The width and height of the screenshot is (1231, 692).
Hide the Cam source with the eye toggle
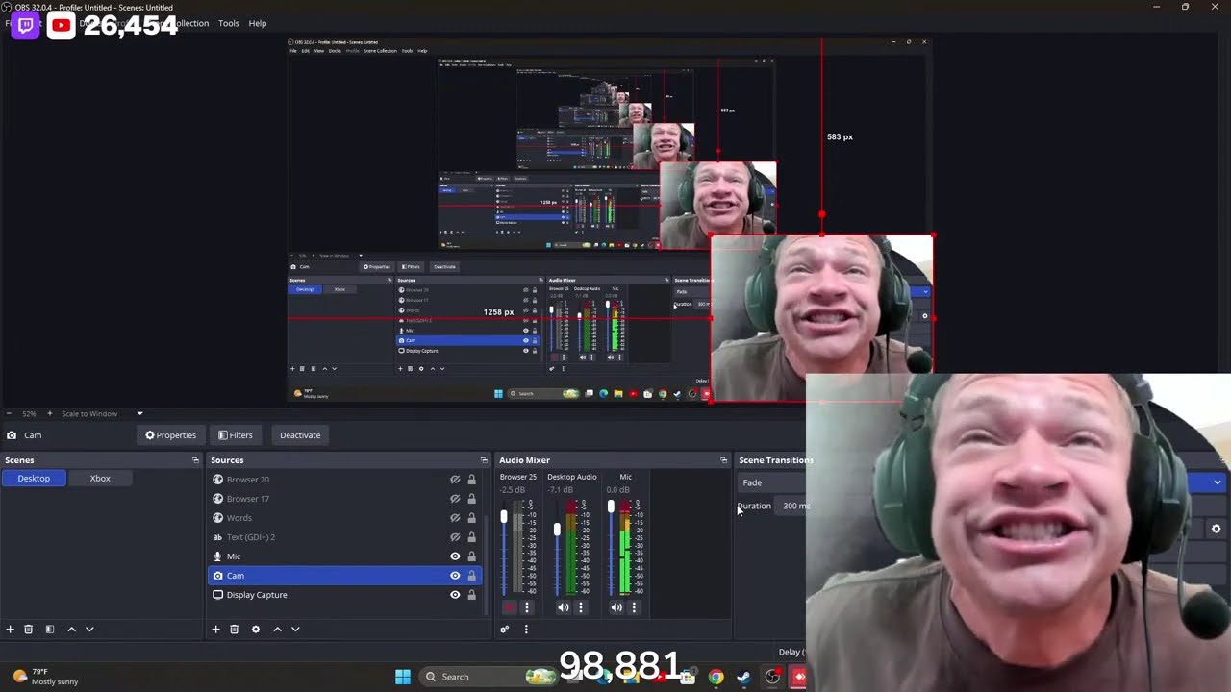pos(454,575)
